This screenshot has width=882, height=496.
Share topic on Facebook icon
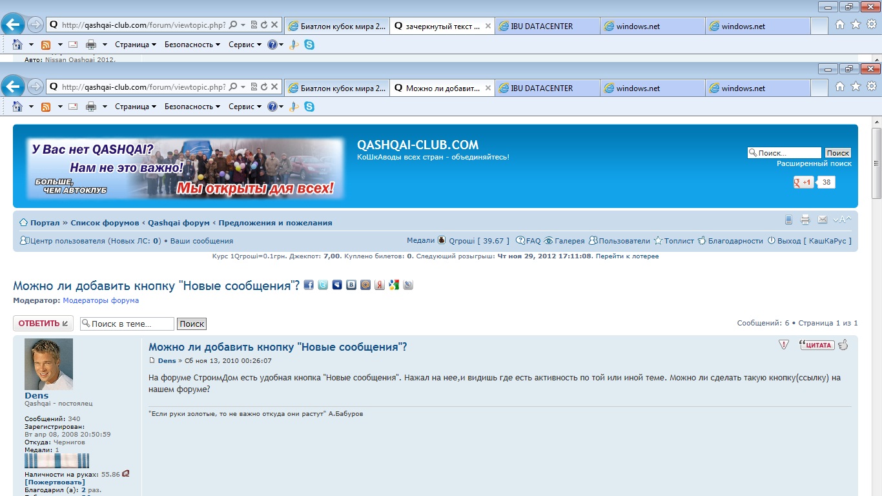click(309, 285)
